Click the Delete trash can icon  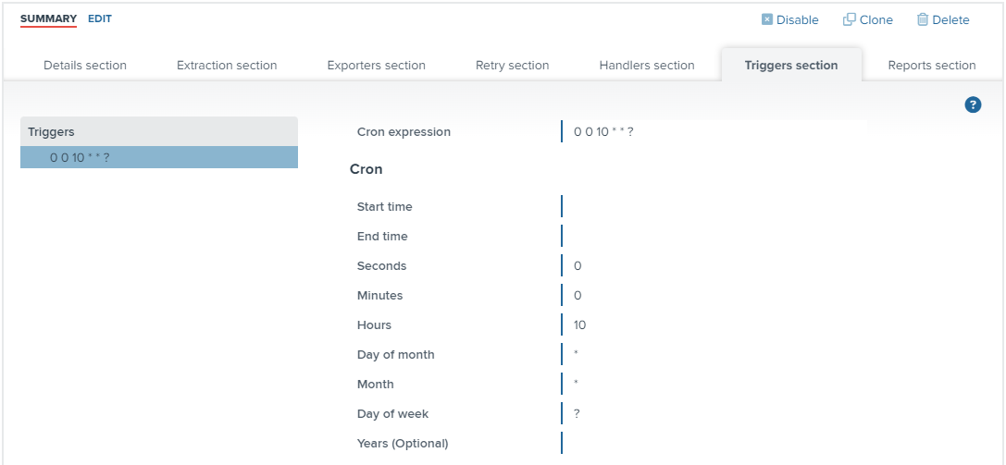coord(923,19)
